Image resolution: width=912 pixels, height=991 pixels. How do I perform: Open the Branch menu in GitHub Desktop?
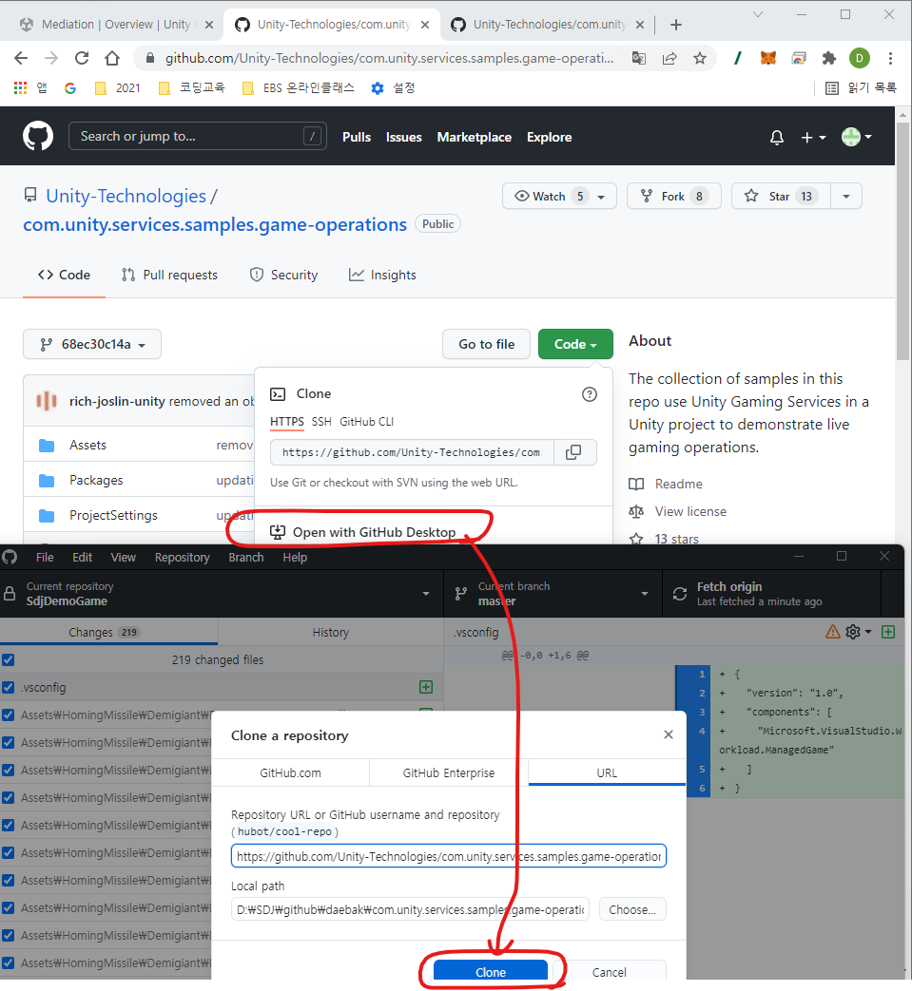[246, 558]
